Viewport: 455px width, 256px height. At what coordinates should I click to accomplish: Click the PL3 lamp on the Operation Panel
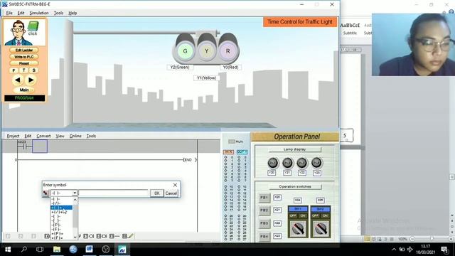pos(301,163)
